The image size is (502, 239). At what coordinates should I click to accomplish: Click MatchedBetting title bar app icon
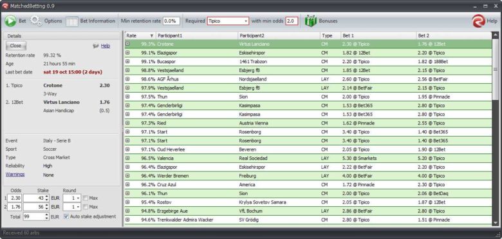5,6
